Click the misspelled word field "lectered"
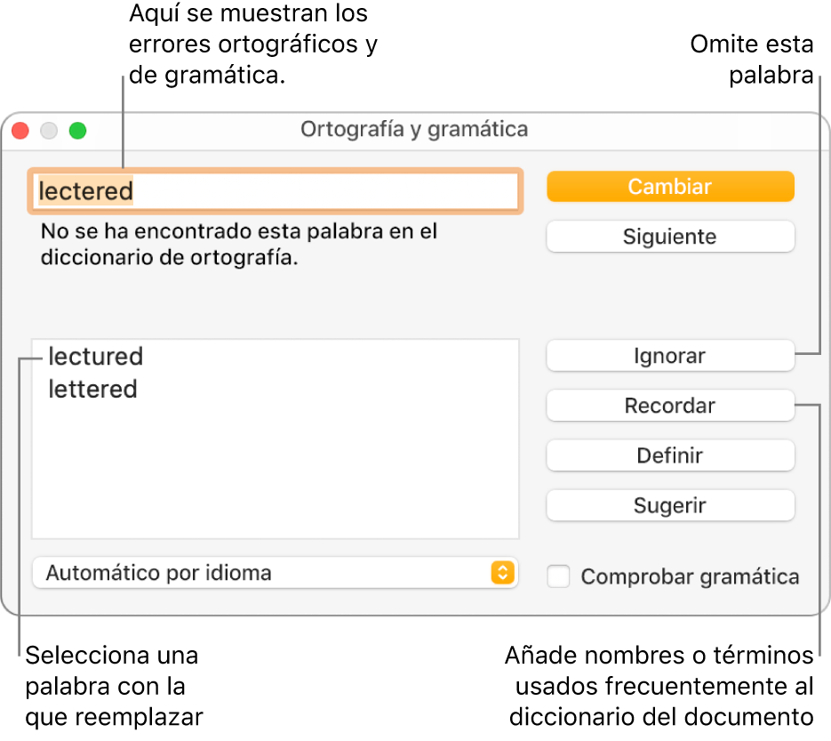 pos(276,190)
